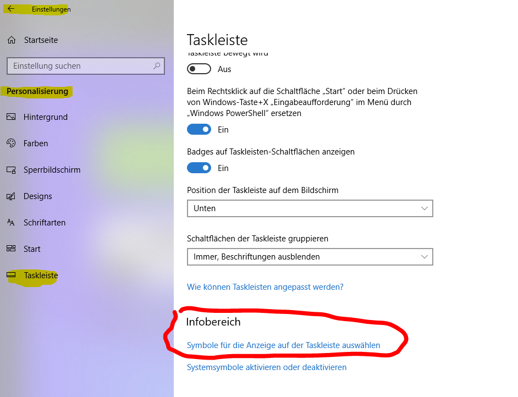Go back with the arrow icon

click(11, 9)
